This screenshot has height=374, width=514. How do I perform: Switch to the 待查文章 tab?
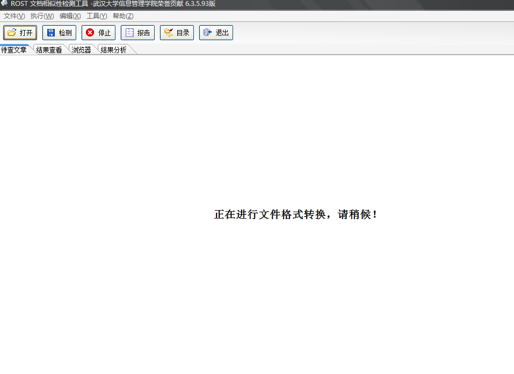point(14,50)
